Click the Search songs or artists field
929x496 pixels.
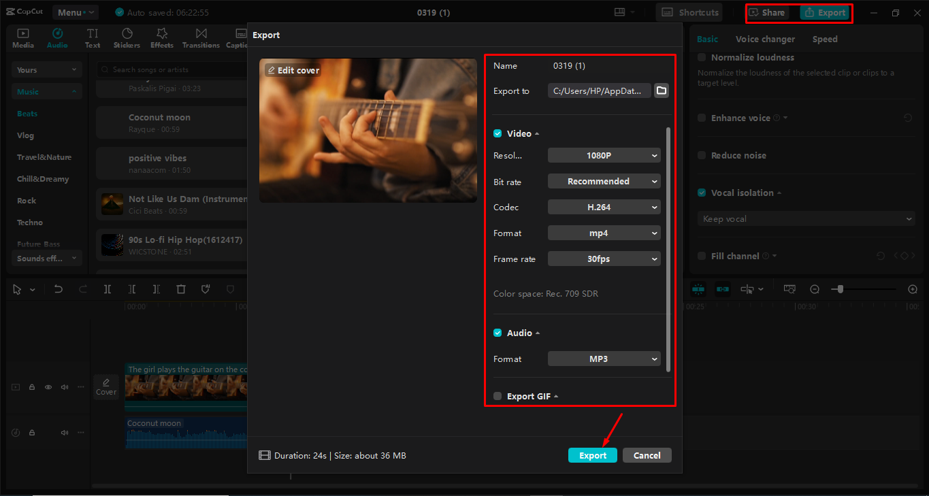170,69
